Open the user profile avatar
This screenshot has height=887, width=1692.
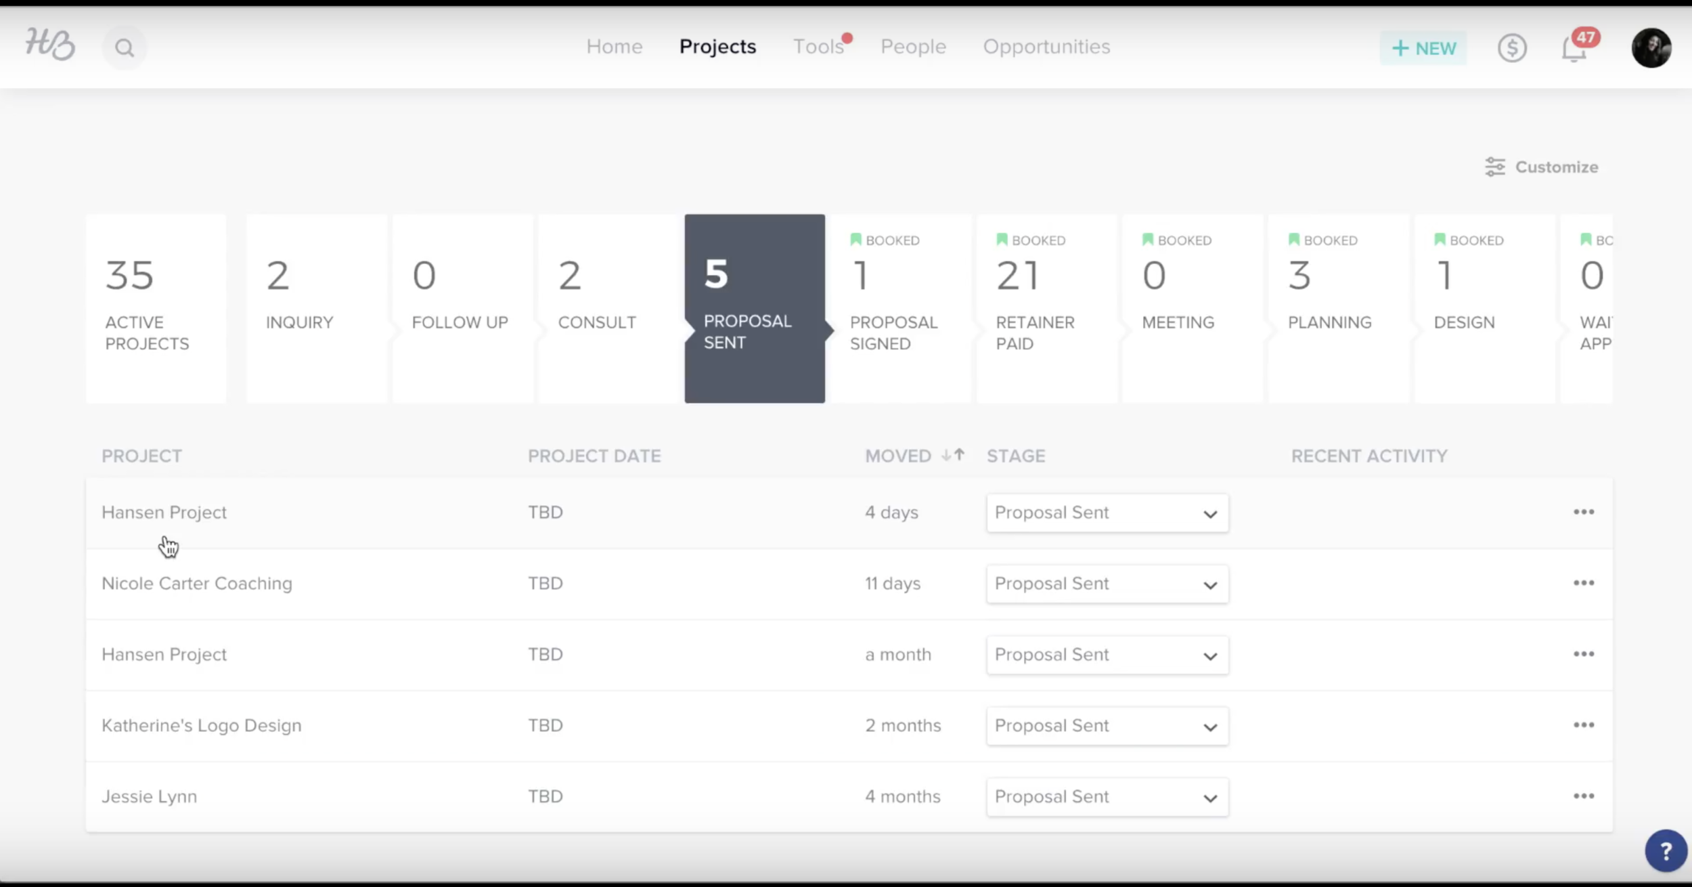[1651, 47]
